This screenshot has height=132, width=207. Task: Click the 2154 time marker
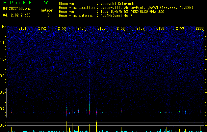click(x=82, y=28)
